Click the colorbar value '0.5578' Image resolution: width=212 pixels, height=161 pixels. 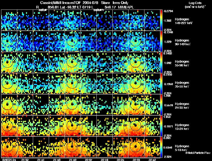169,105
